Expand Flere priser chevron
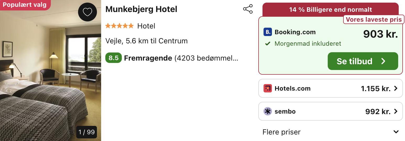Screen dimensions: 405x141 396,132
